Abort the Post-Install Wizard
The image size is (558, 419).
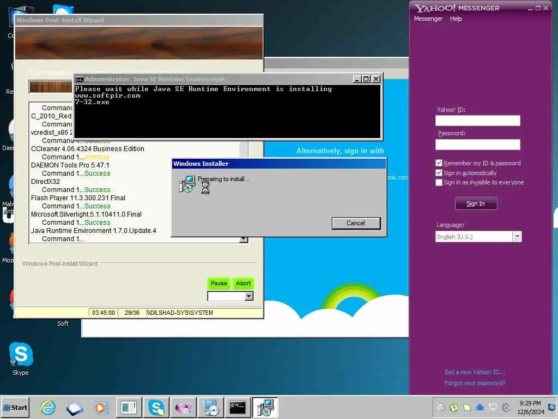(244, 283)
